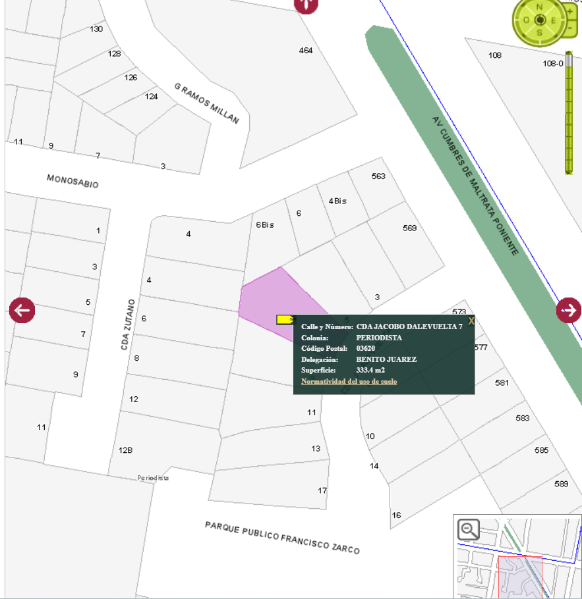Viewport: 582px width, 599px height.
Task: Click the yellow tag marker on the lot
Action: pyautogui.click(x=285, y=320)
